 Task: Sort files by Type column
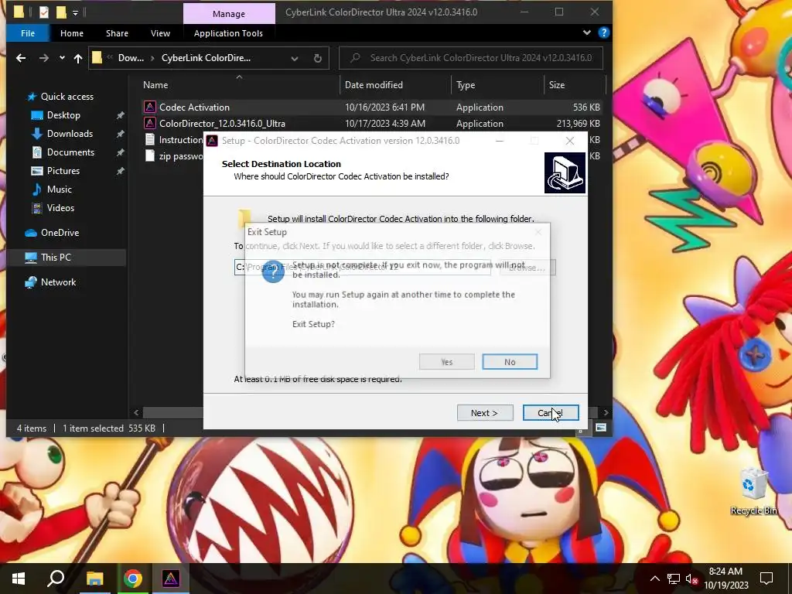pos(466,85)
